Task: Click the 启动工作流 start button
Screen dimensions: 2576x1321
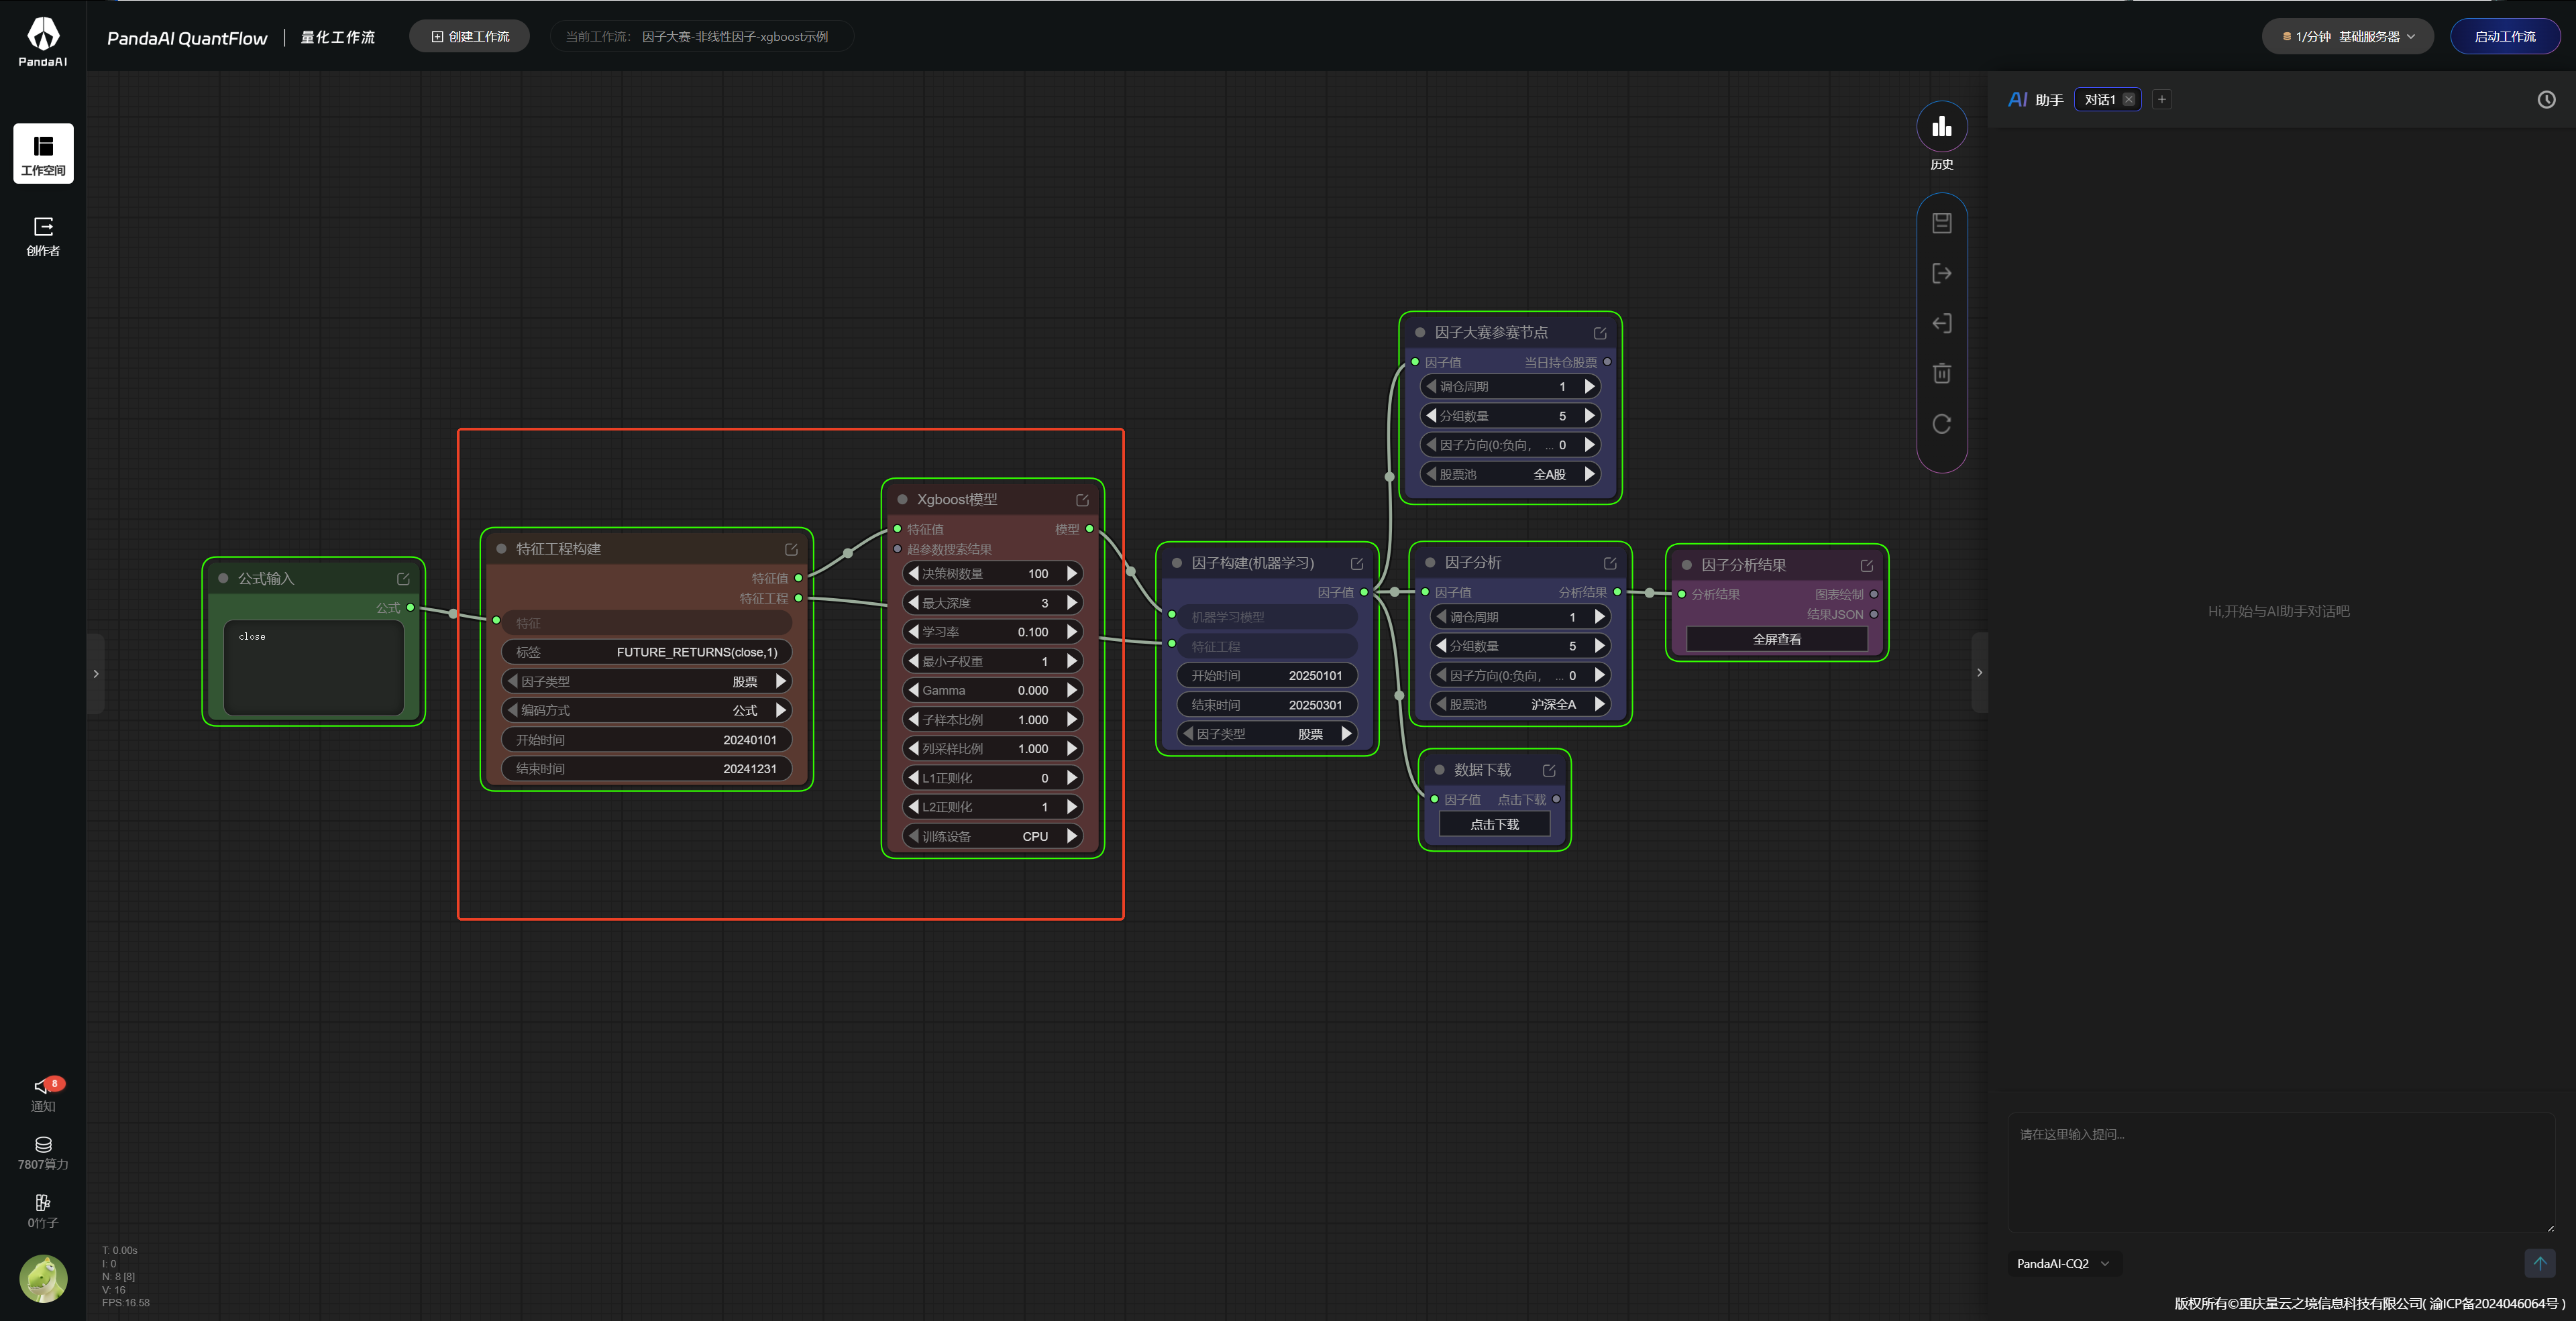Action: [2504, 37]
